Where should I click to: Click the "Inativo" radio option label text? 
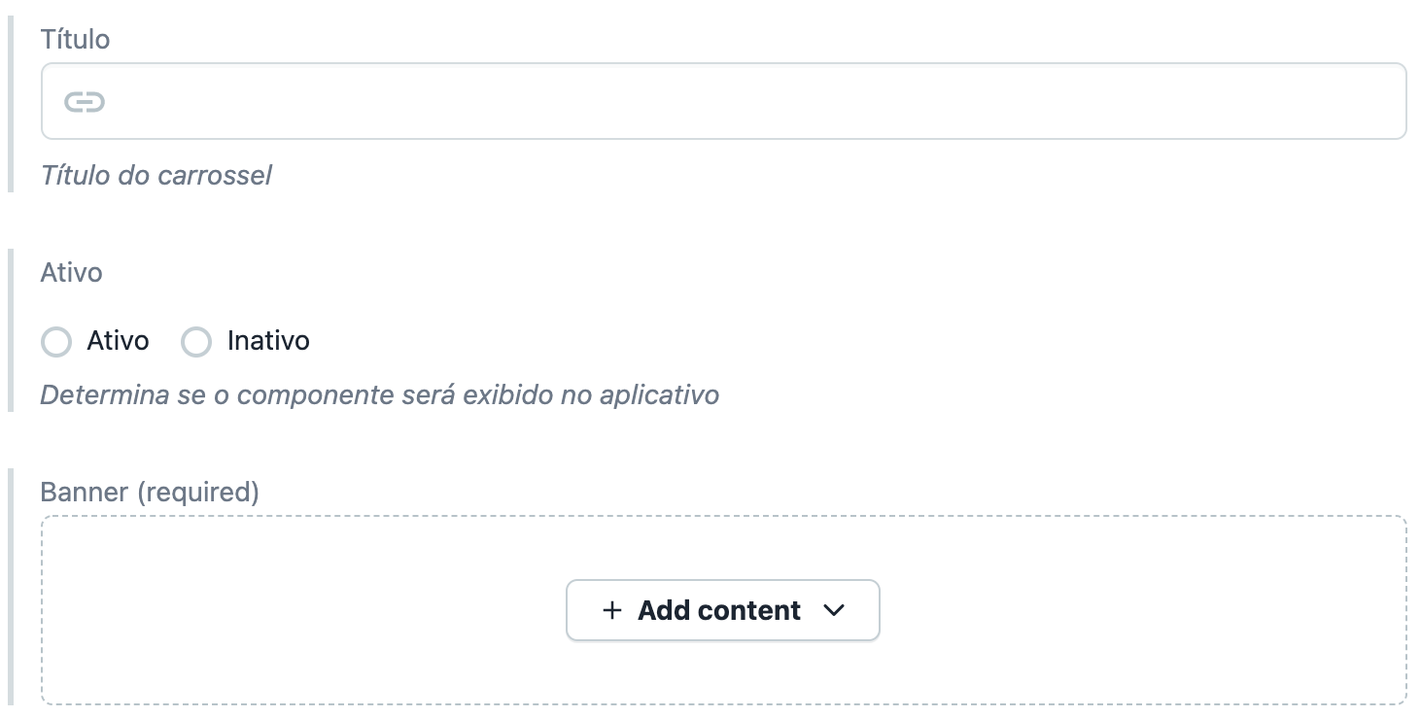tap(268, 341)
